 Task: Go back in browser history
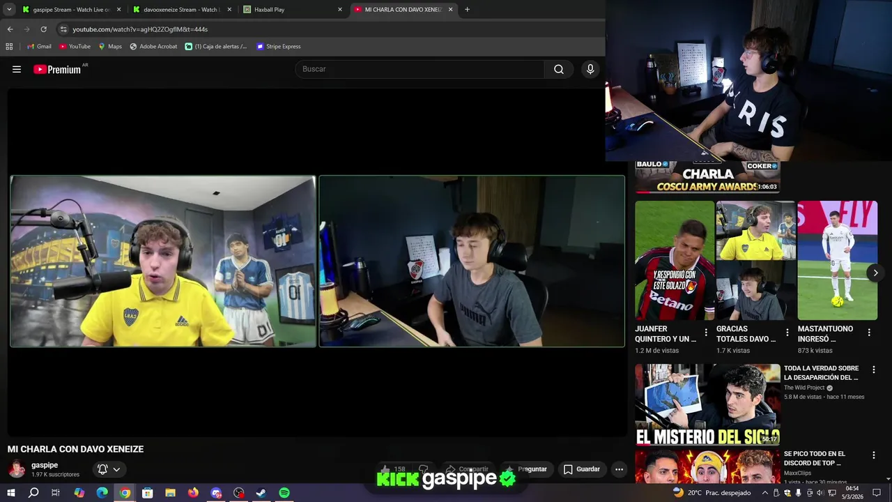click(10, 29)
